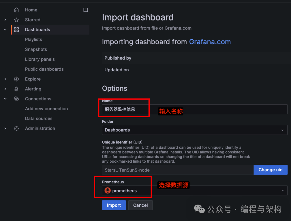This screenshot has width=291, height=221.
Task: Click the Dashboards grid icon
Action: (x=16, y=30)
